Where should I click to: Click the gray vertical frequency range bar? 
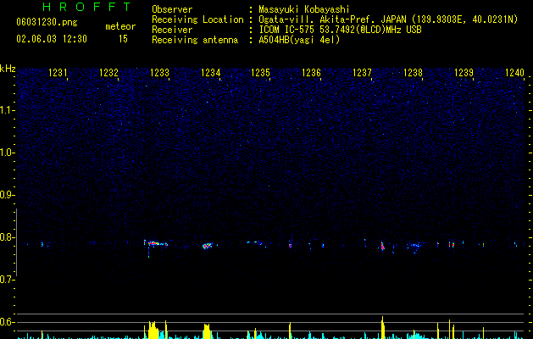[x=16, y=242]
